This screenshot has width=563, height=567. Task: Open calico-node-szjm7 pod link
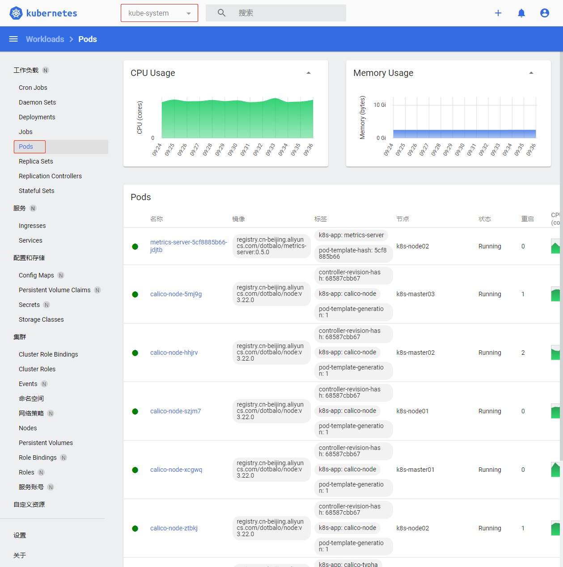click(x=175, y=411)
